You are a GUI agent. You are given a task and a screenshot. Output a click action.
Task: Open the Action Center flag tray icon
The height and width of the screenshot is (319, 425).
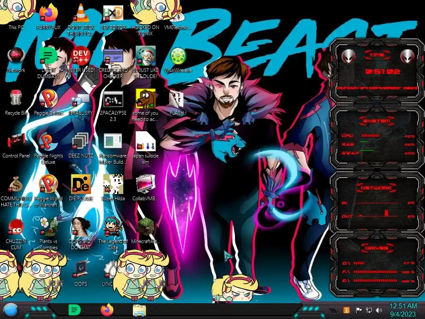[359, 310]
